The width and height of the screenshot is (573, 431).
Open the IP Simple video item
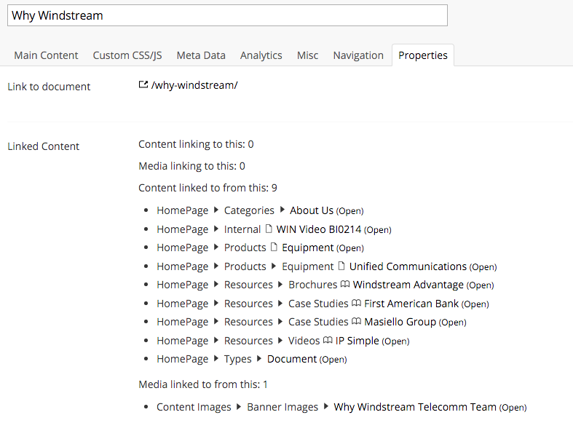(x=357, y=341)
